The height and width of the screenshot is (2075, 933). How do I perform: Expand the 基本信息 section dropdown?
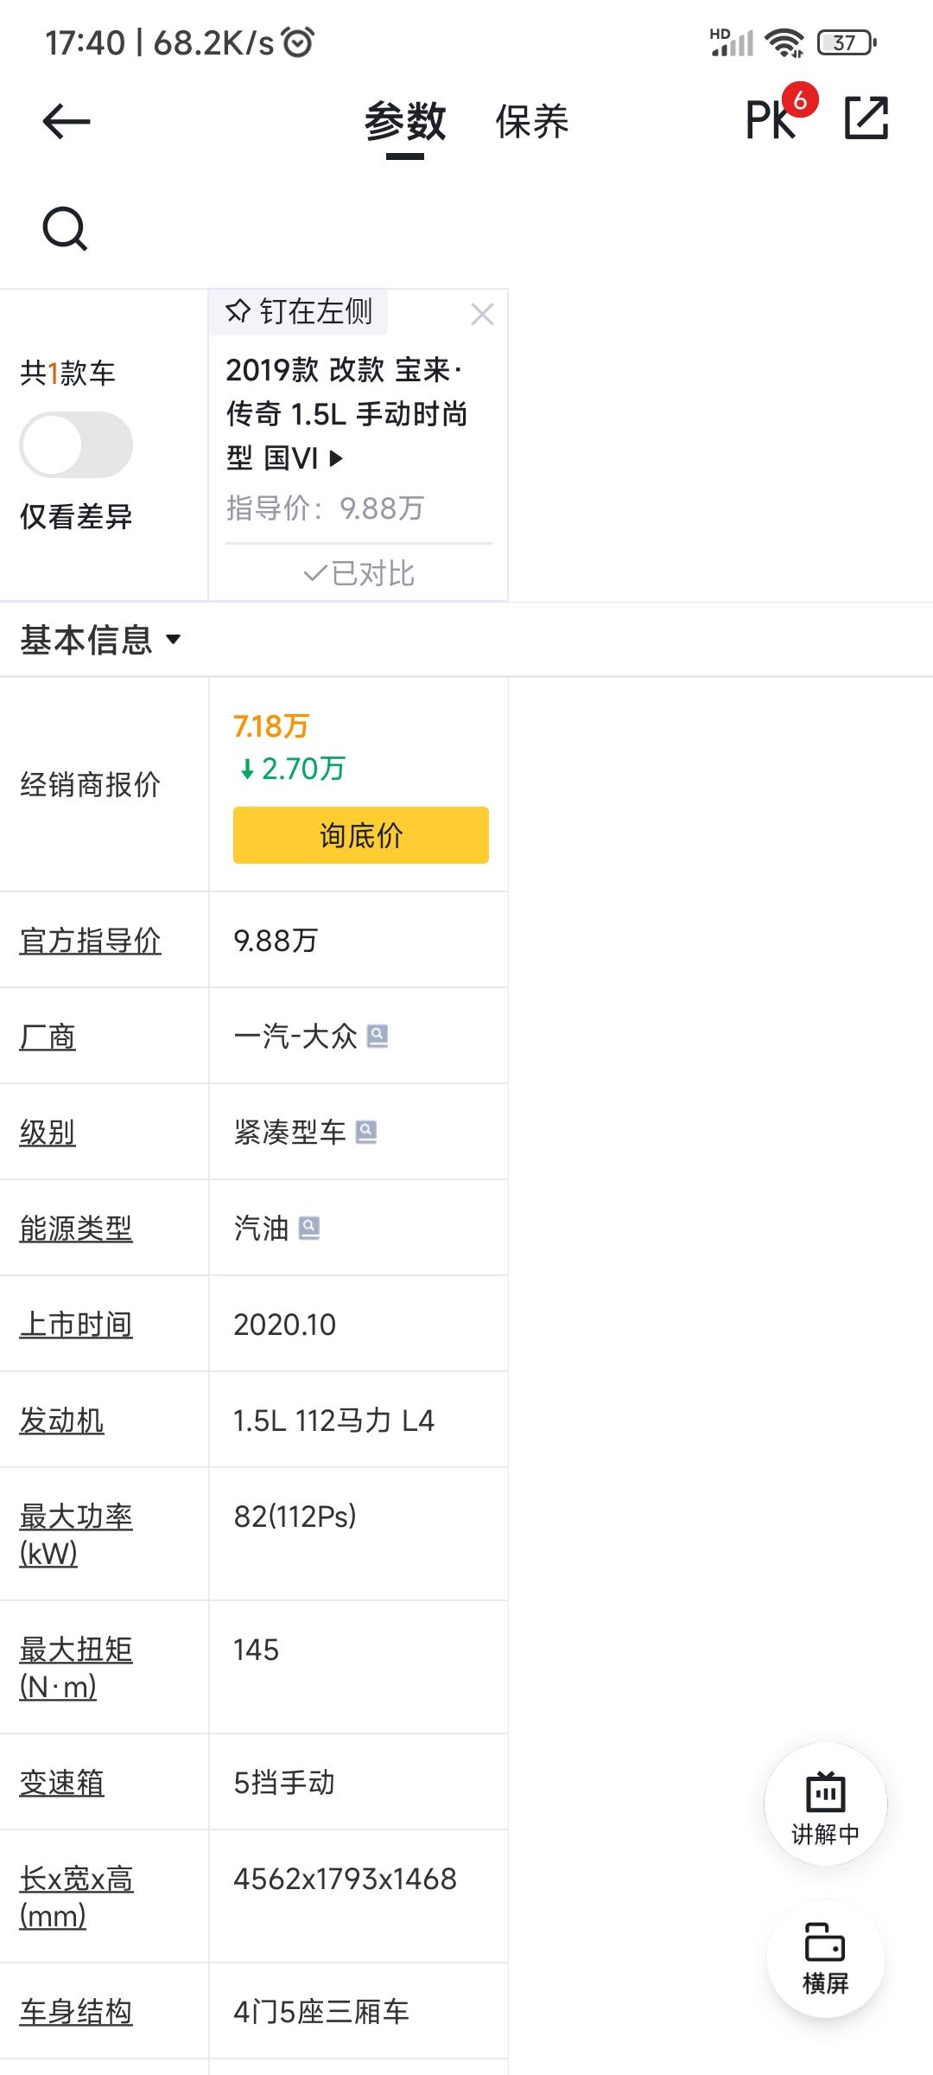pyautogui.click(x=101, y=640)
